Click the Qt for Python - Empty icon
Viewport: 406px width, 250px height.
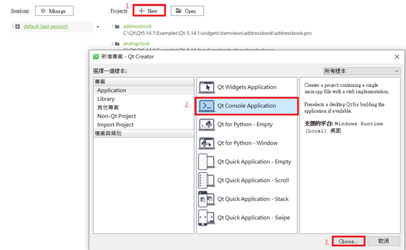(x=206, y=124)
